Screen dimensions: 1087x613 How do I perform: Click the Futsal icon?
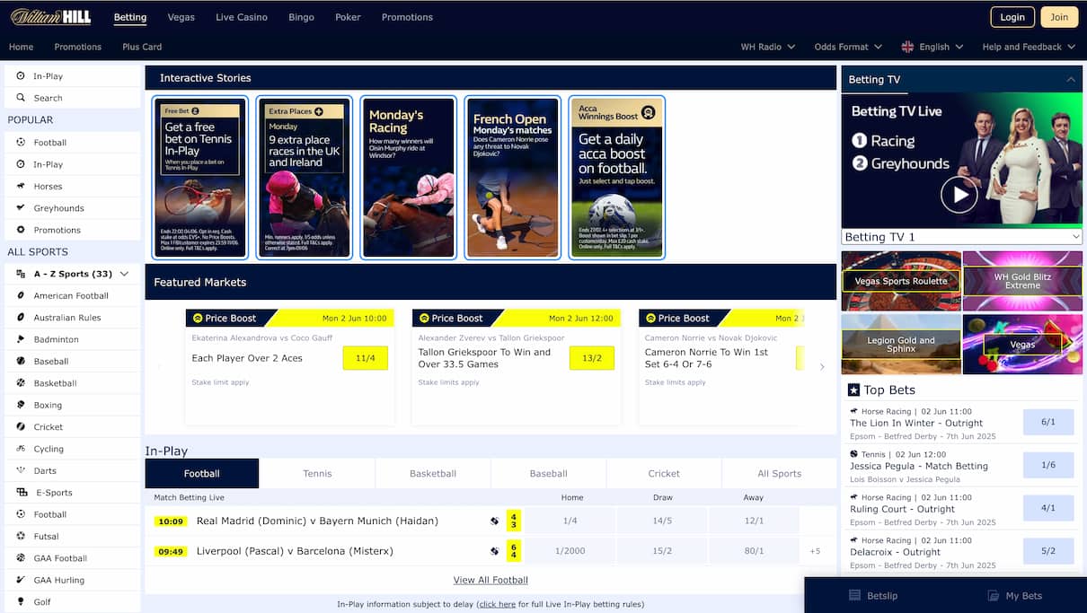(21, 536)
